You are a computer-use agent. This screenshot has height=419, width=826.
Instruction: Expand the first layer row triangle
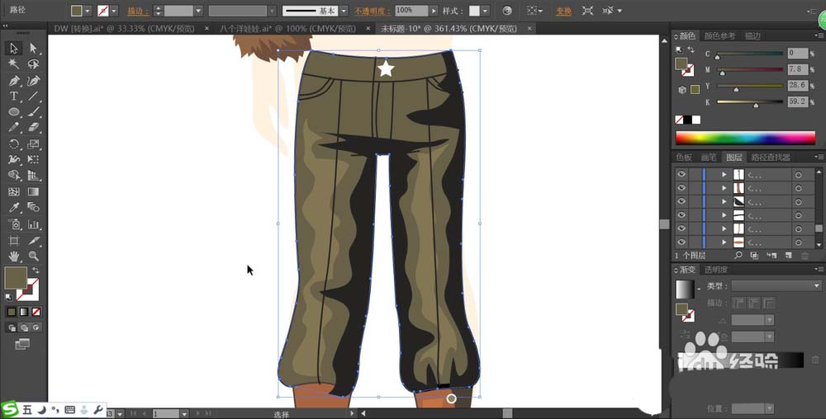pos(724,175)
